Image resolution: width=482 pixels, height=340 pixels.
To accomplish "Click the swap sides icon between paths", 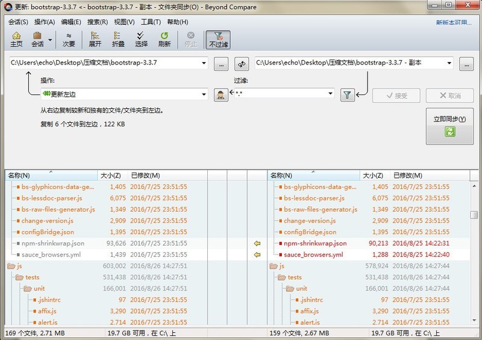I will pos(242,64).
